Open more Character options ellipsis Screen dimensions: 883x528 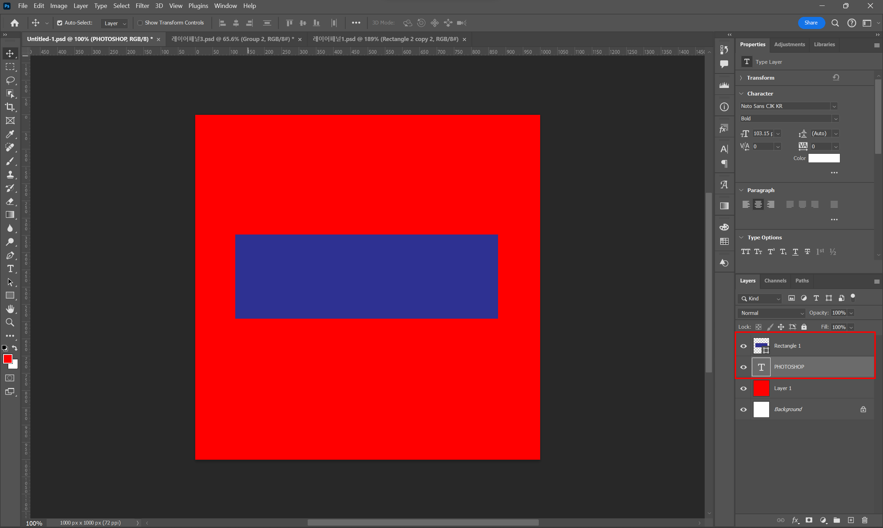click(x=834, y=172)
